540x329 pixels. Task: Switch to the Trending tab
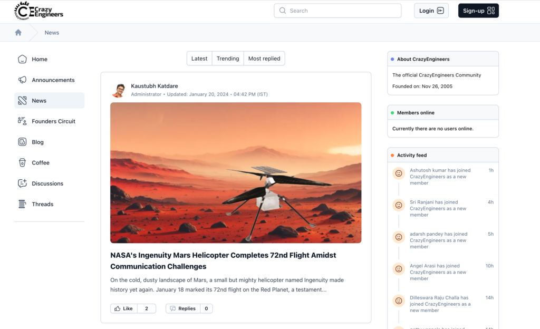228,59
